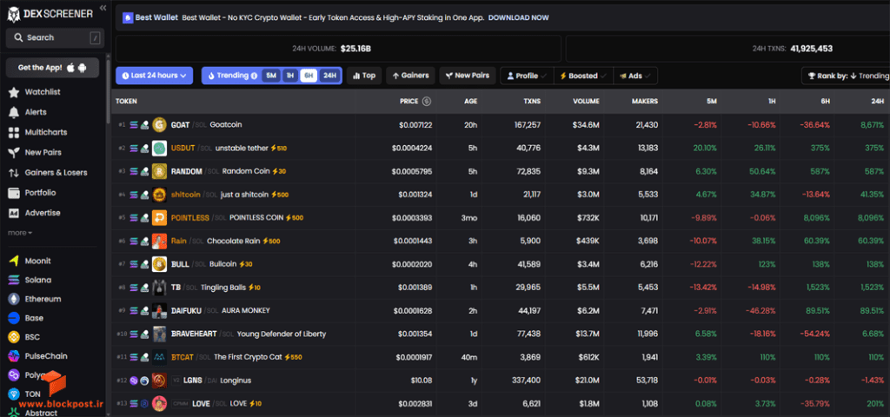Sort by the AGE column header

(470, 101)
